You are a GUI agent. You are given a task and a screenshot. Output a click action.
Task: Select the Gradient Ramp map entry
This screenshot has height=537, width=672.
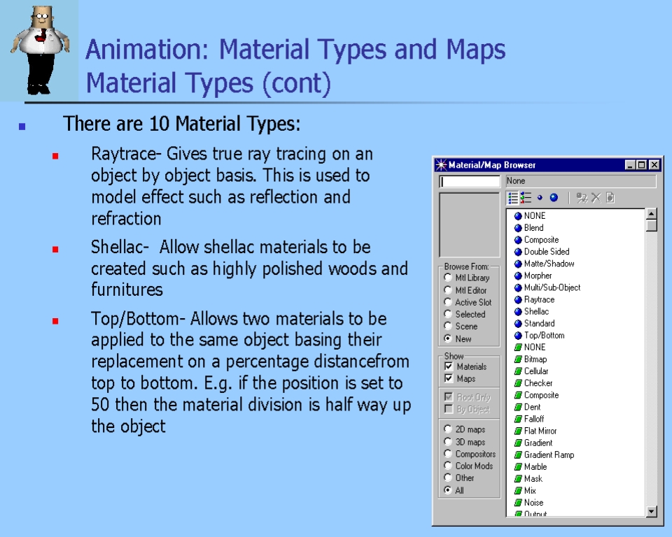548,454
